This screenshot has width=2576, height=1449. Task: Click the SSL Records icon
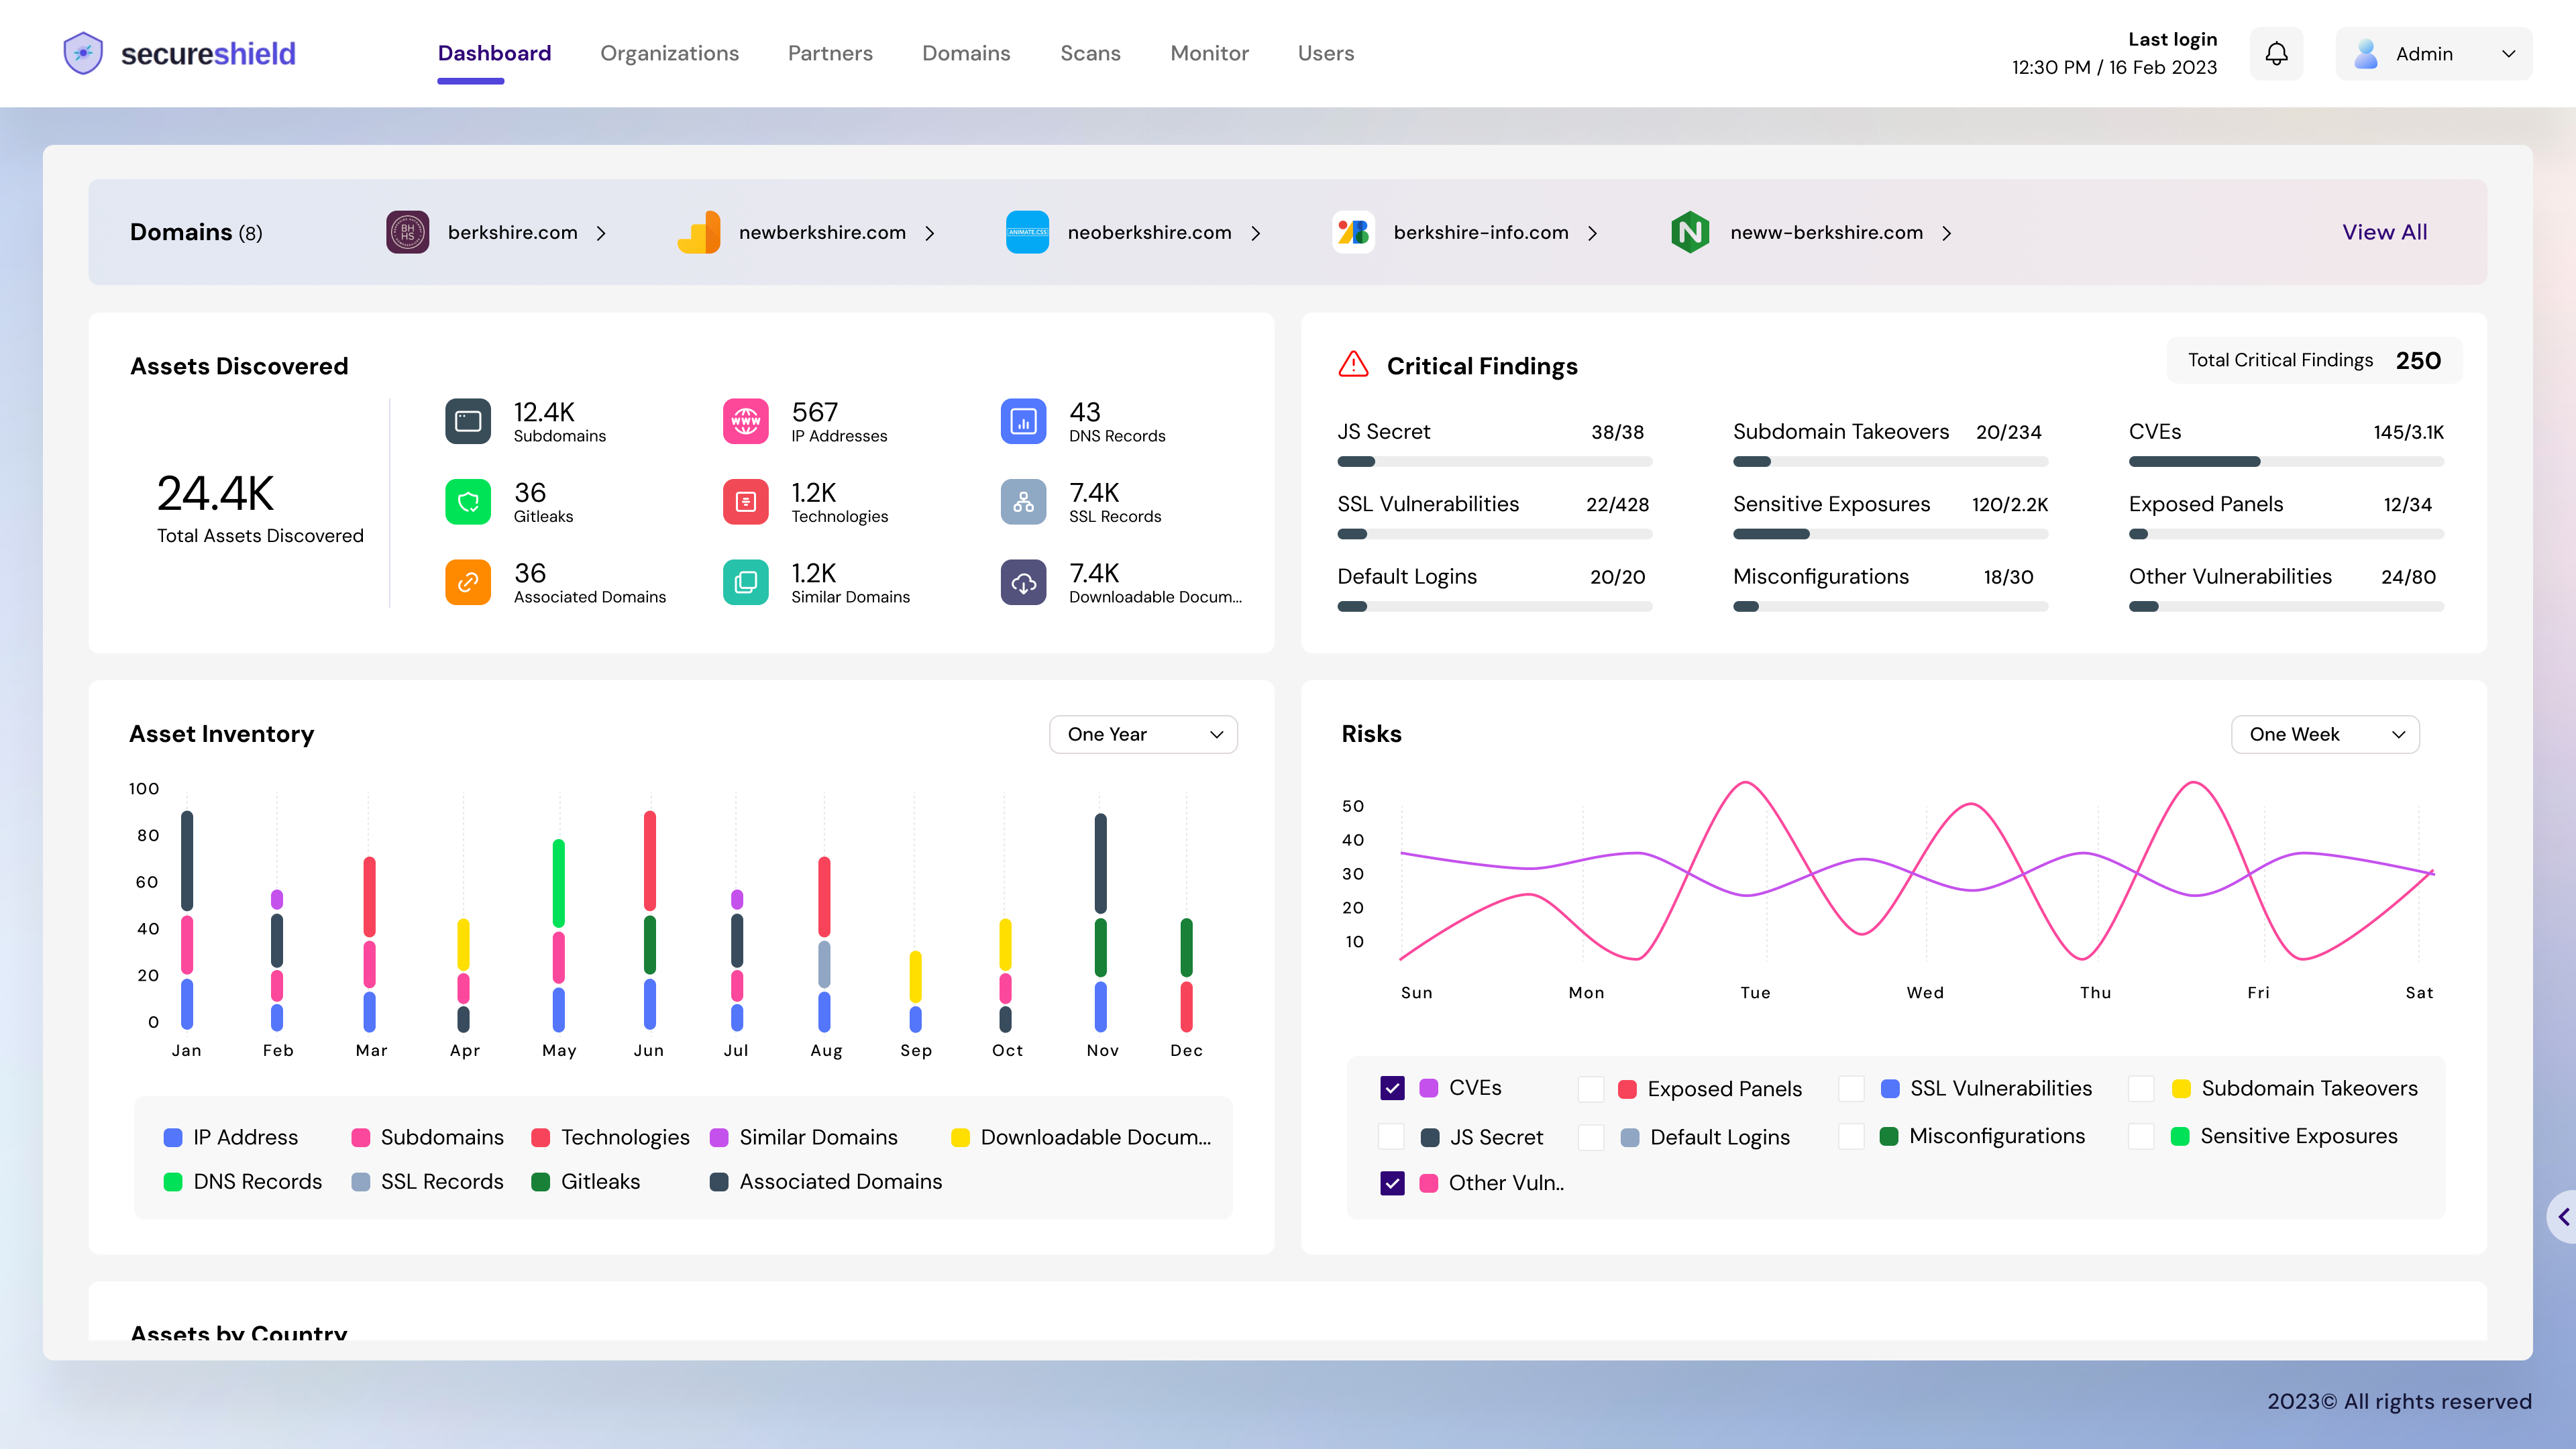1023,502
